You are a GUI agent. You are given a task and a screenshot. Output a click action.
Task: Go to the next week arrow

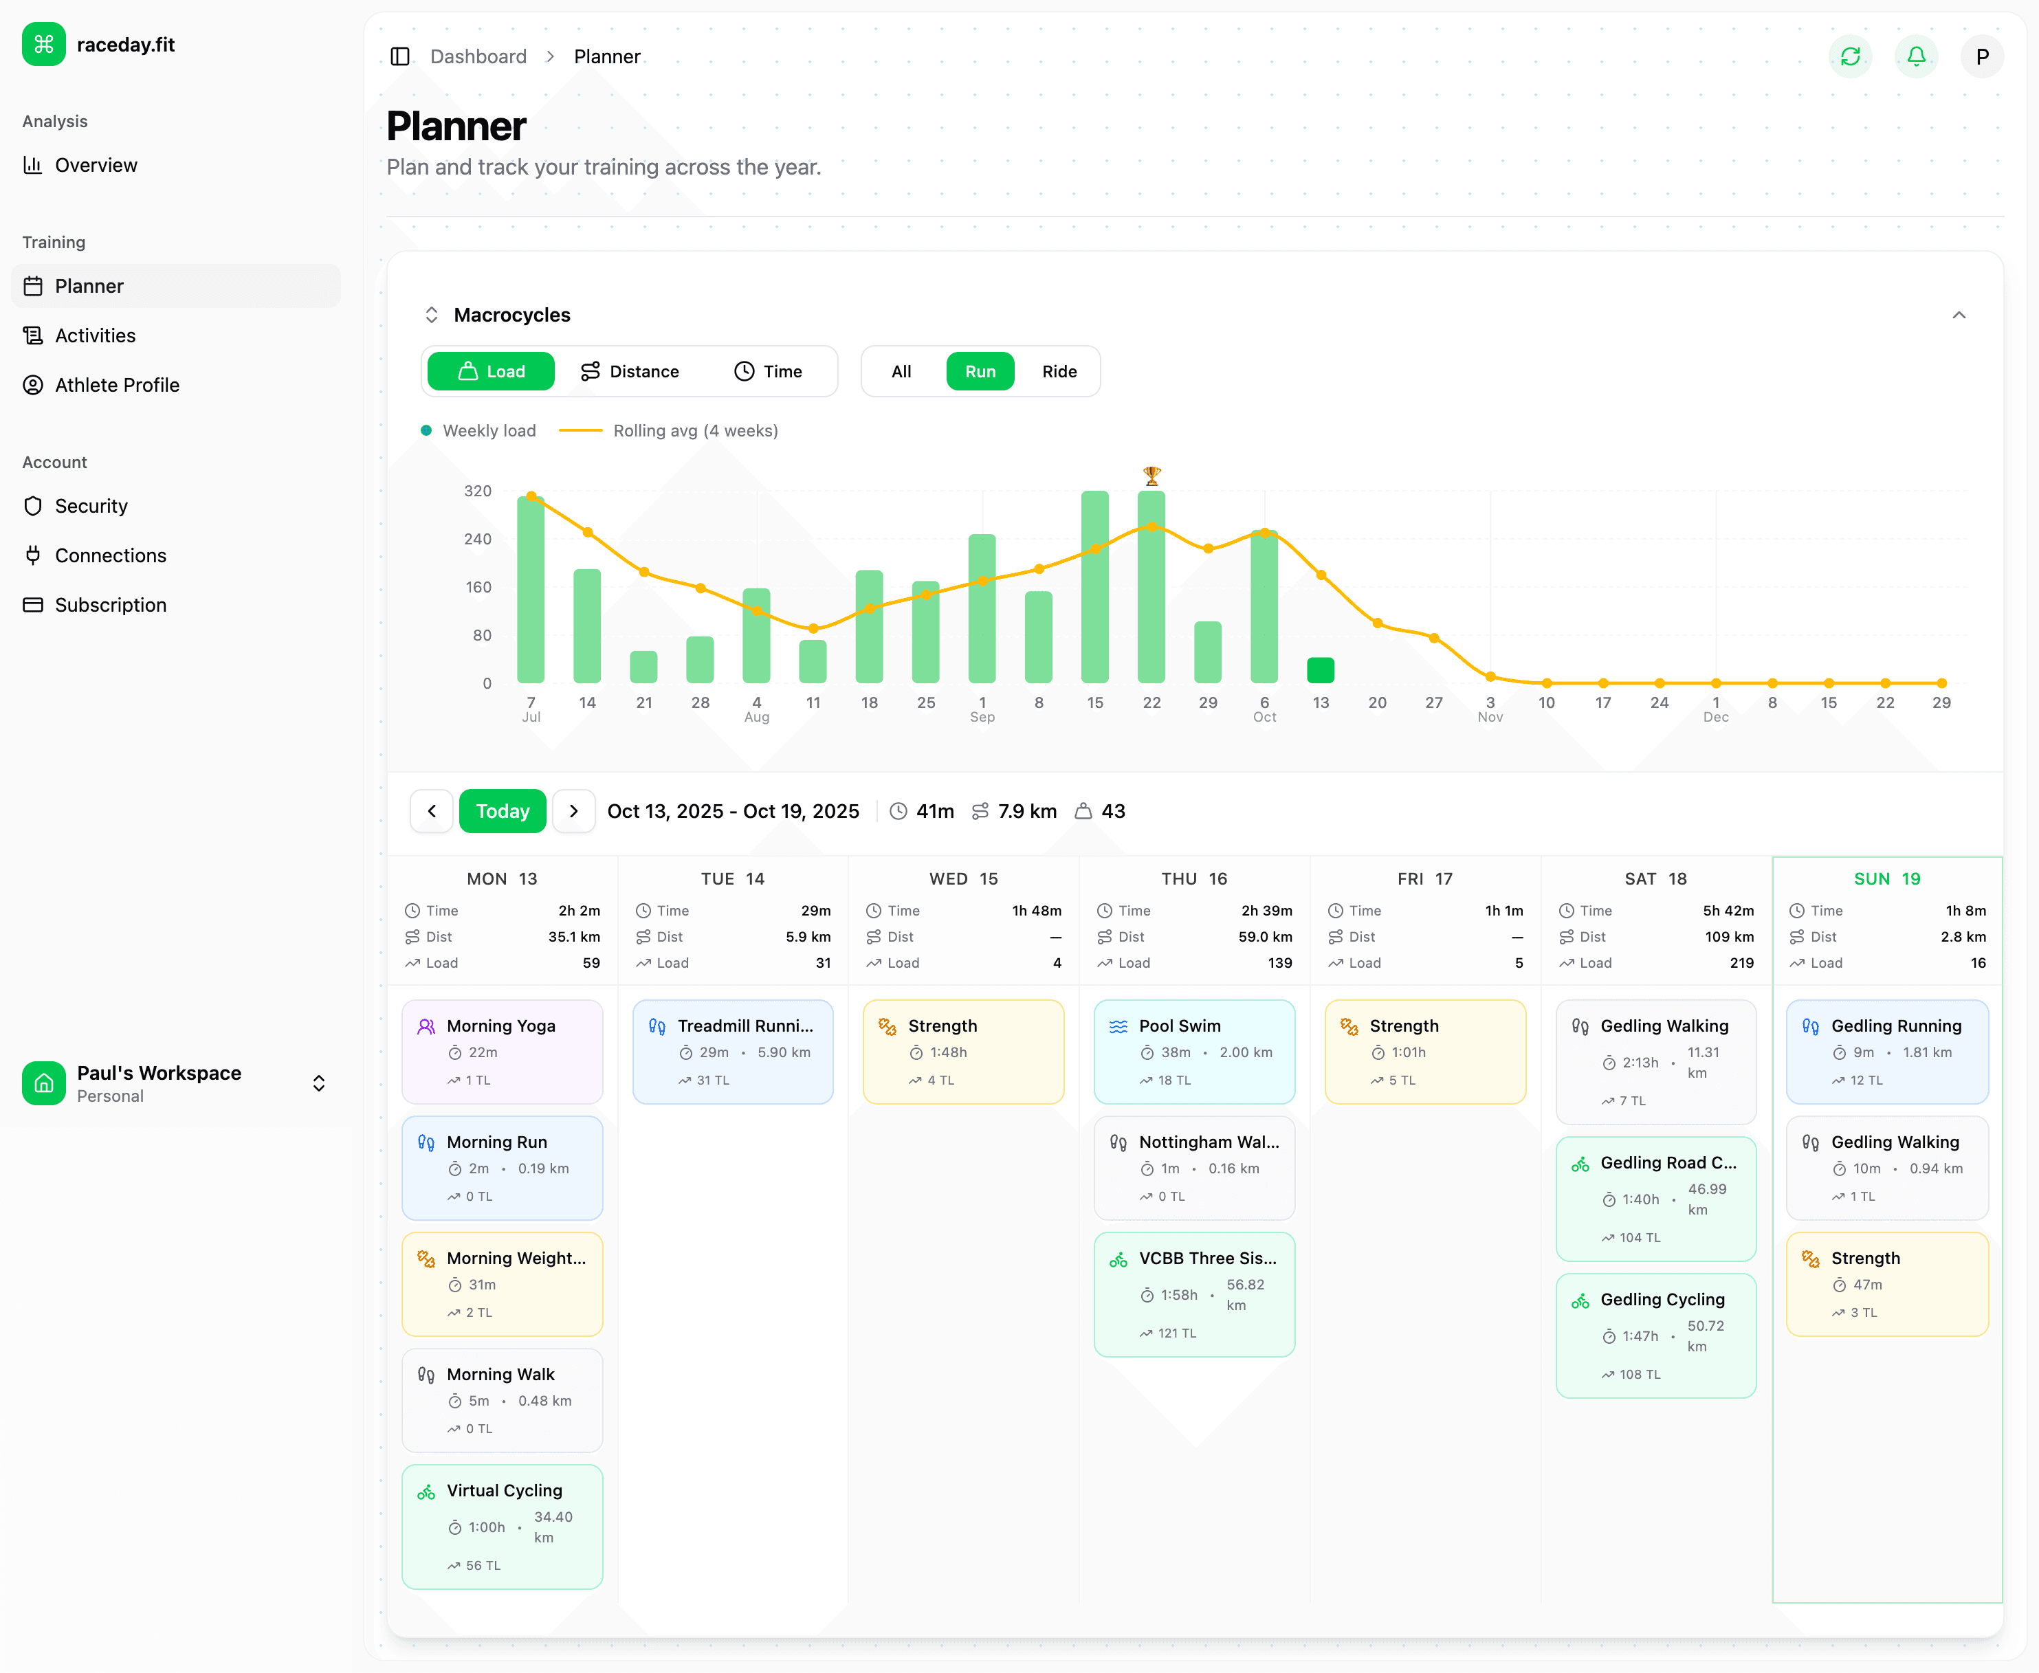click(573, 812)
